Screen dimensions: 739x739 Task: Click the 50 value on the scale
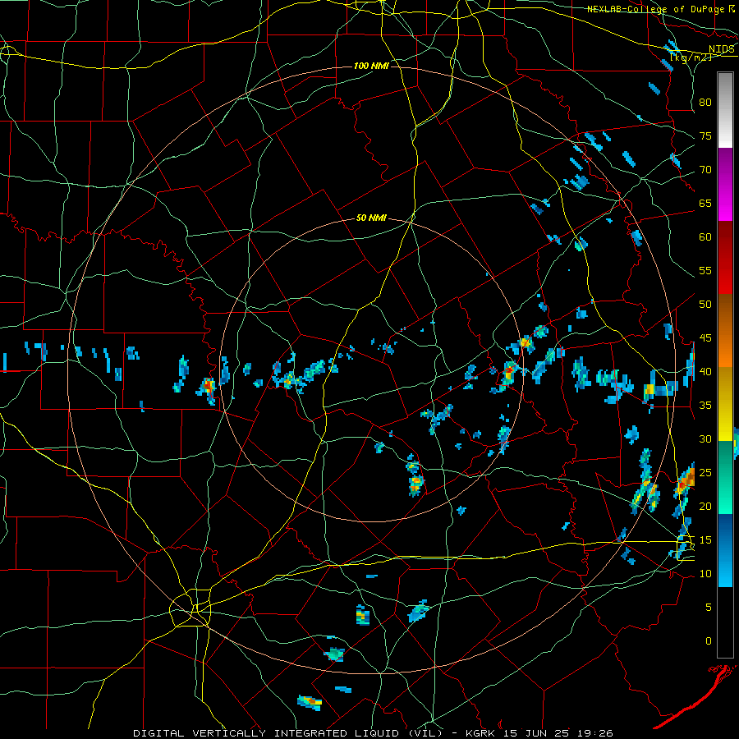click(705, 305)
